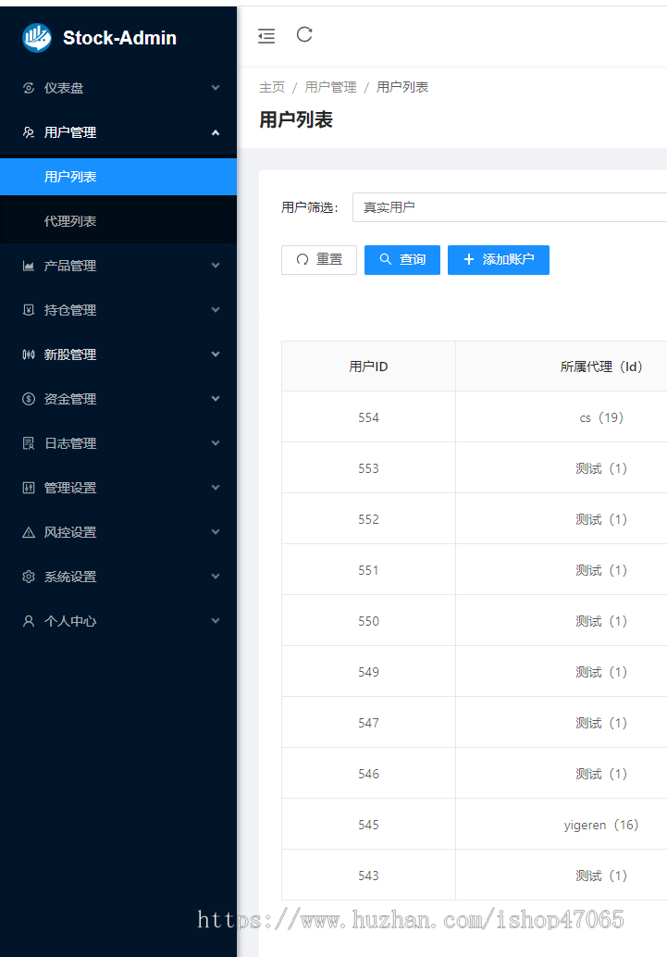Click the log icon beside 日志管理
This screenshot has height=957, width=667.
28,443
